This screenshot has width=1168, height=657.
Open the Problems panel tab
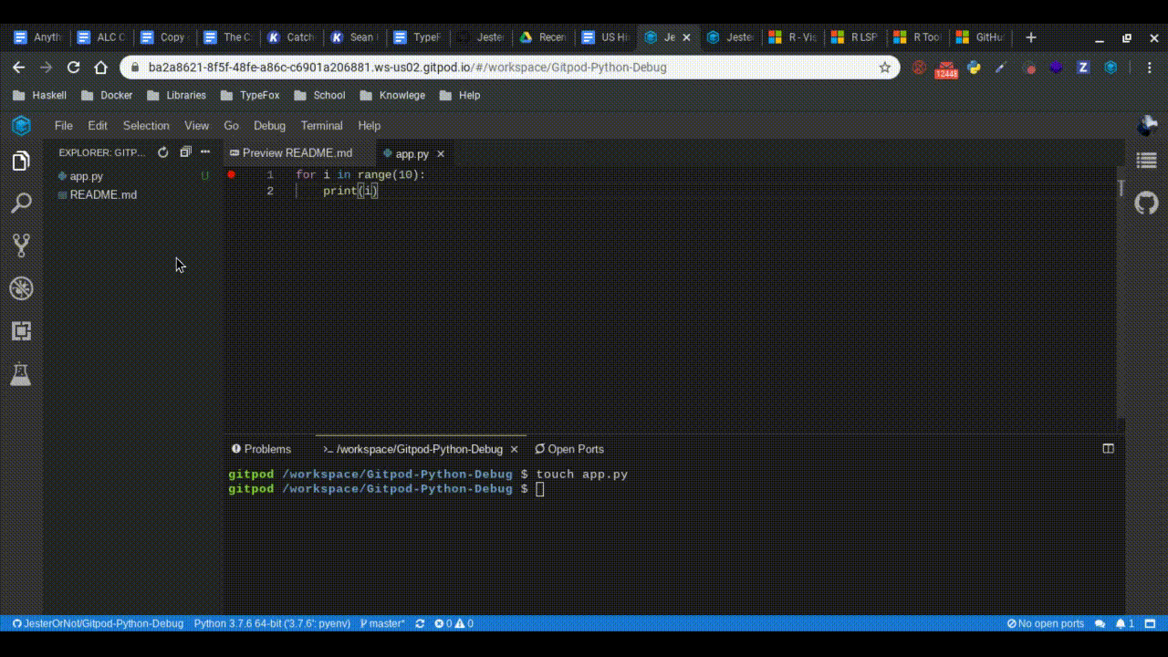pos(261,448)
